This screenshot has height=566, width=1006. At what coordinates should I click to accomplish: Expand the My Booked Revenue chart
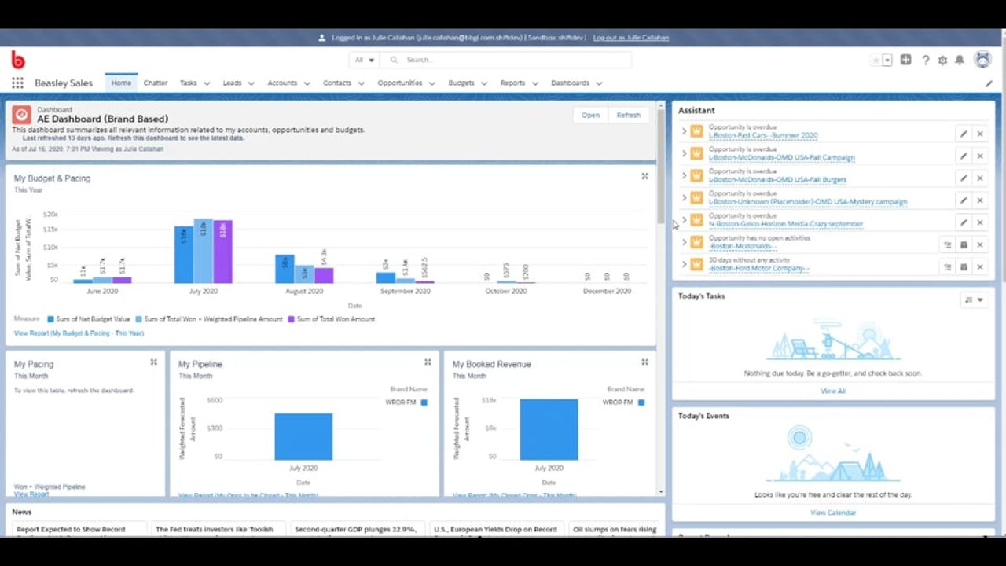coord(644,362)
